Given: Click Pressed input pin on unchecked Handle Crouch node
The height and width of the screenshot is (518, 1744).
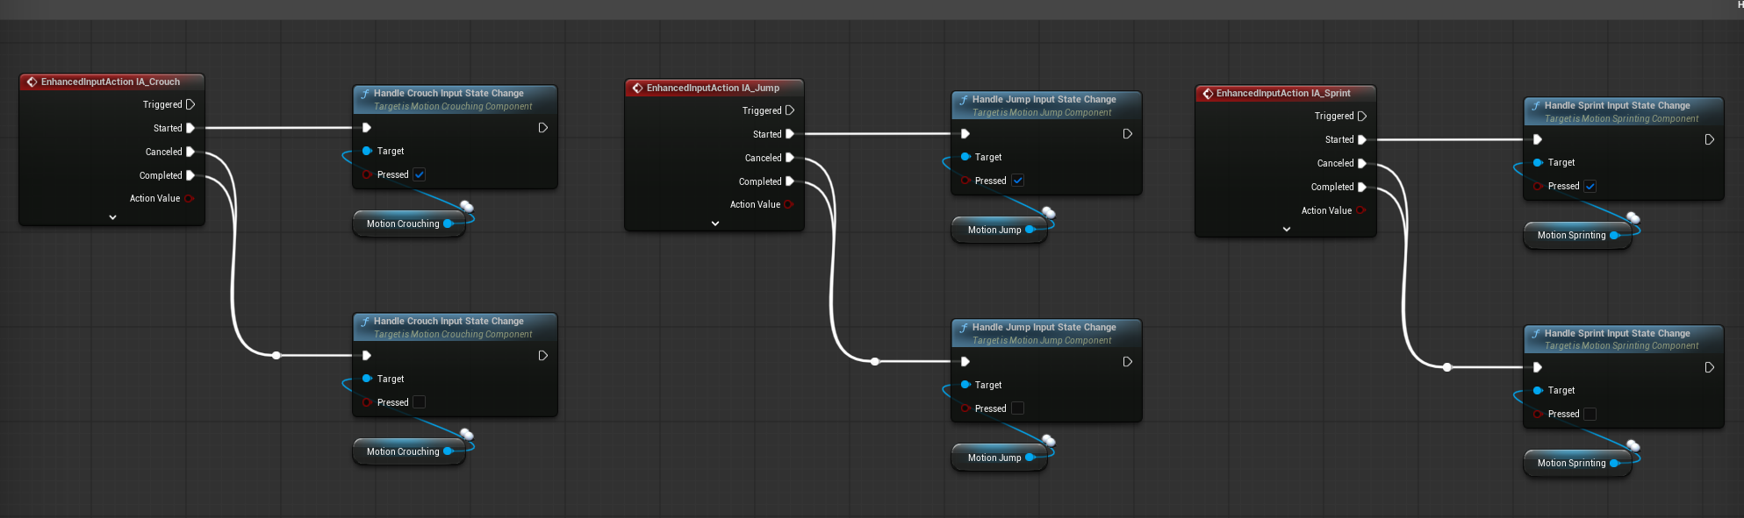Looking at the screenshot, I should coord(367,402).
